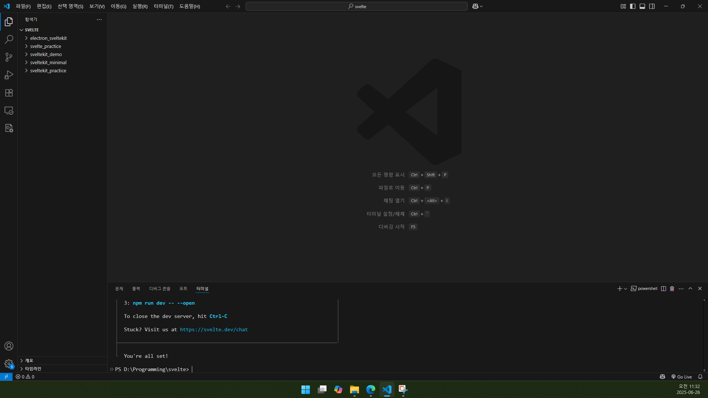Open the 실행(R) menu
708x398 pixels.
[140, 6]
